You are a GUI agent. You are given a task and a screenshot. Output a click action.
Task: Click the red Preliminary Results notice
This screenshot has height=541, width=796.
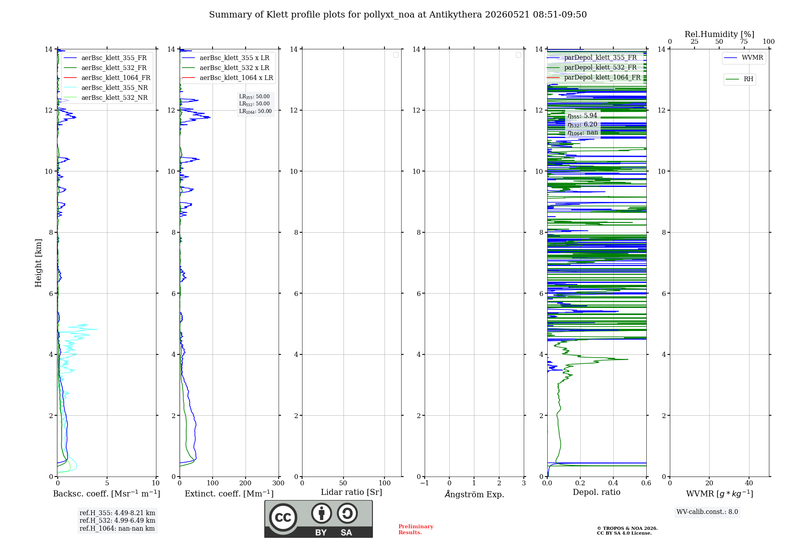(x=416, y=529)
